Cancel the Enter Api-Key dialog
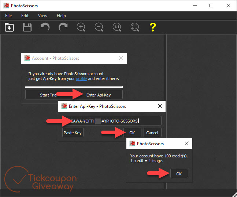Viewport: 237px width, 197px height. tap(152, 133)
